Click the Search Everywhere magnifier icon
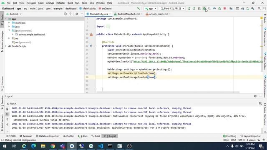The height and width of the screenshot is (150, 267). [x=259, y=8]
